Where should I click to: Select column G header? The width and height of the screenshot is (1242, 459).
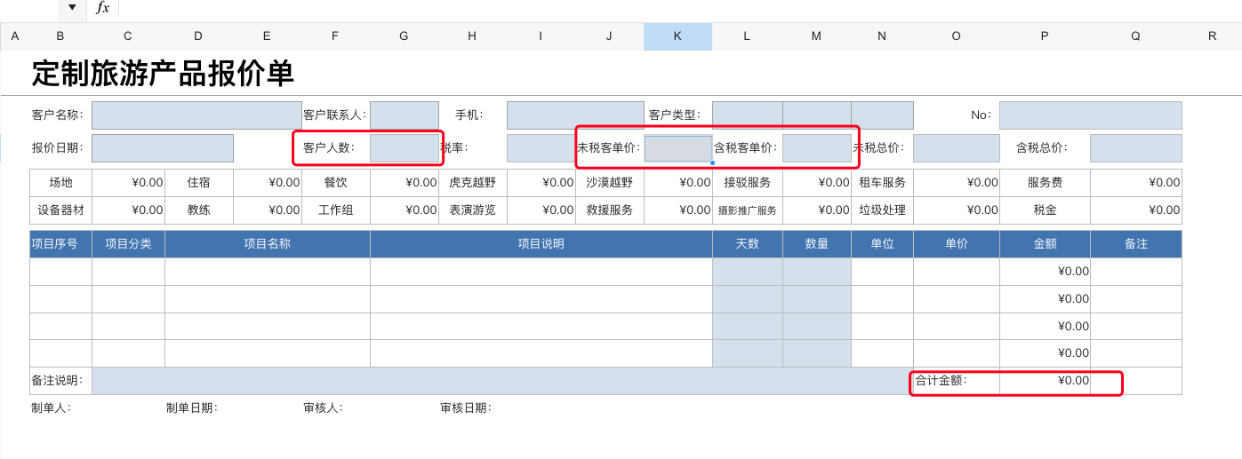pos(404,36)
